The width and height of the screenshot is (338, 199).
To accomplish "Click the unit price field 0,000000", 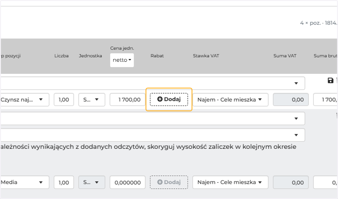I will [x=128, y=182].
